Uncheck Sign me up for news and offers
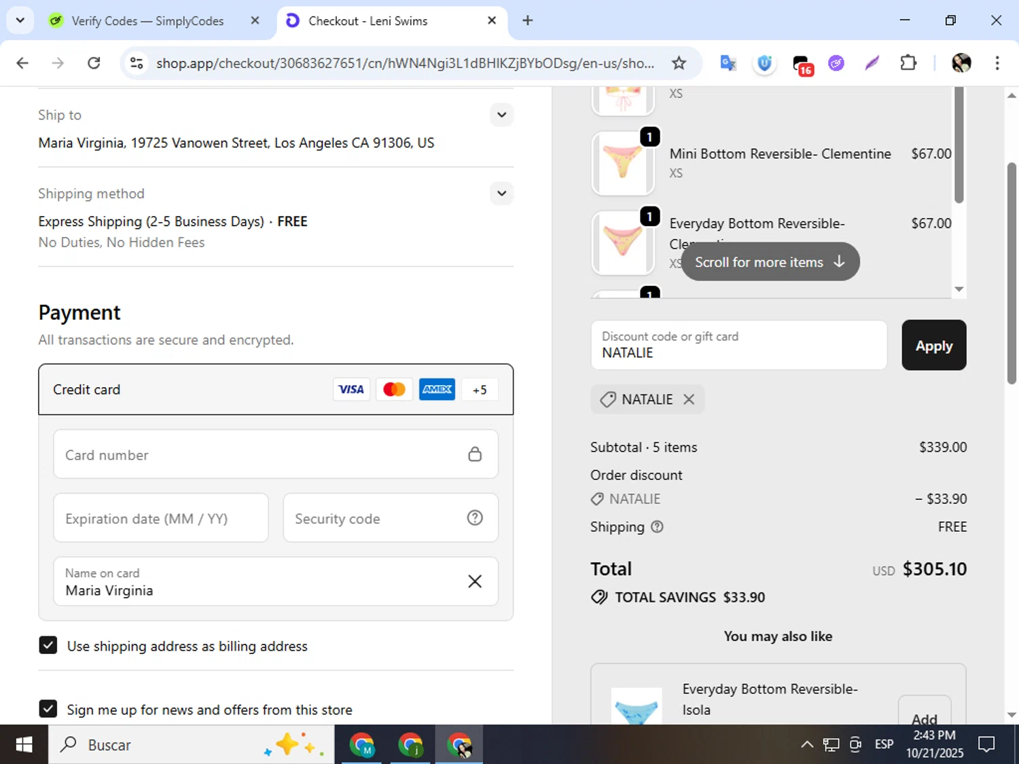This screenshot has width=1019, height=764. coord(48,709)
